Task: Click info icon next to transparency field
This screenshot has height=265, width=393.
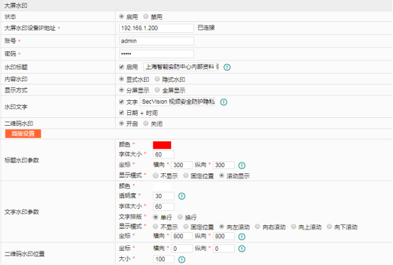Action: click(x=182, y=196)
